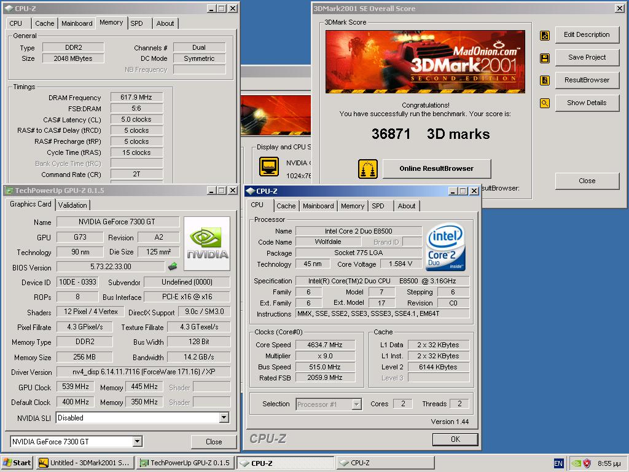Click the 36871 score text
629x472 pixels.
tap(391, 133)
